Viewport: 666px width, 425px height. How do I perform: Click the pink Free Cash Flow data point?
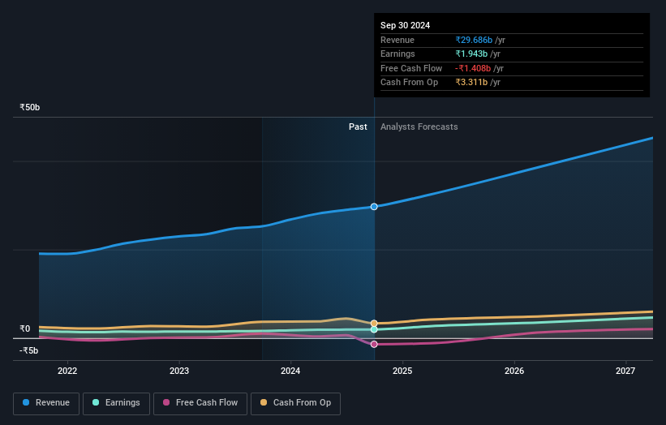coord(374,345)
